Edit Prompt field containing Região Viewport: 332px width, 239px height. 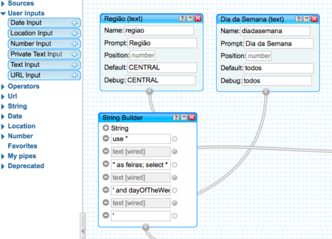(162, 43)
